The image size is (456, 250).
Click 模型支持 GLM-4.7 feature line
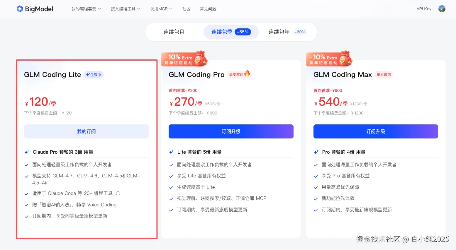click(86, 179)
